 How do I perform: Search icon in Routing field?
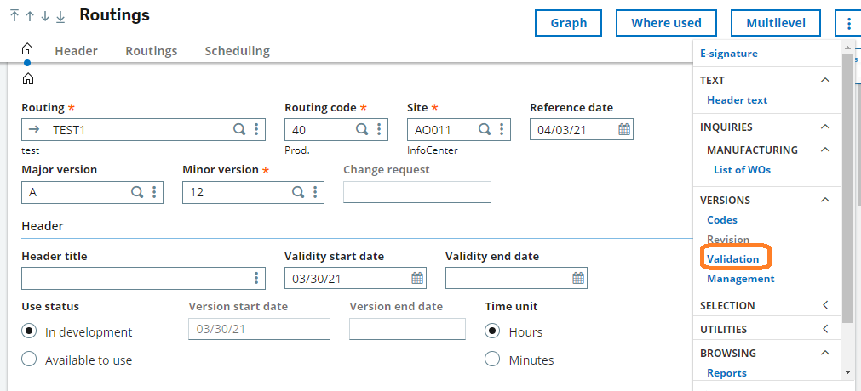tap(239, 129)
